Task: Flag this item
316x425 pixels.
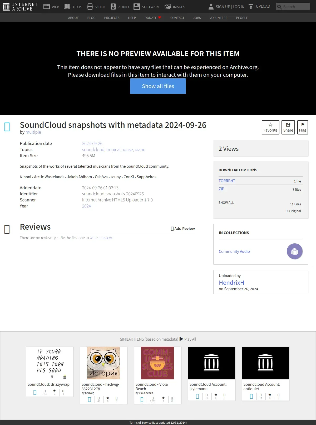Action: pos(303,127)
